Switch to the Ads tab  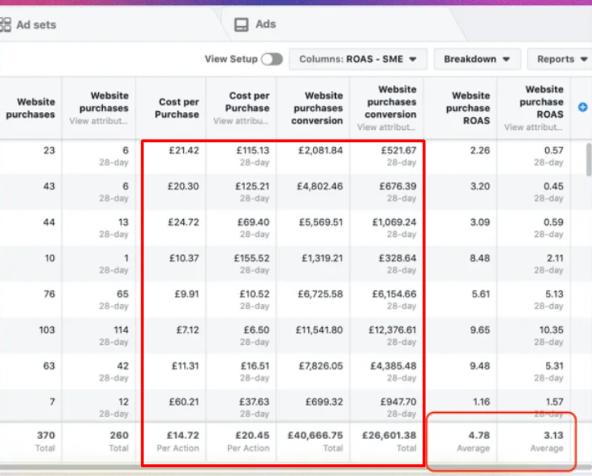(x=265, y=25)
